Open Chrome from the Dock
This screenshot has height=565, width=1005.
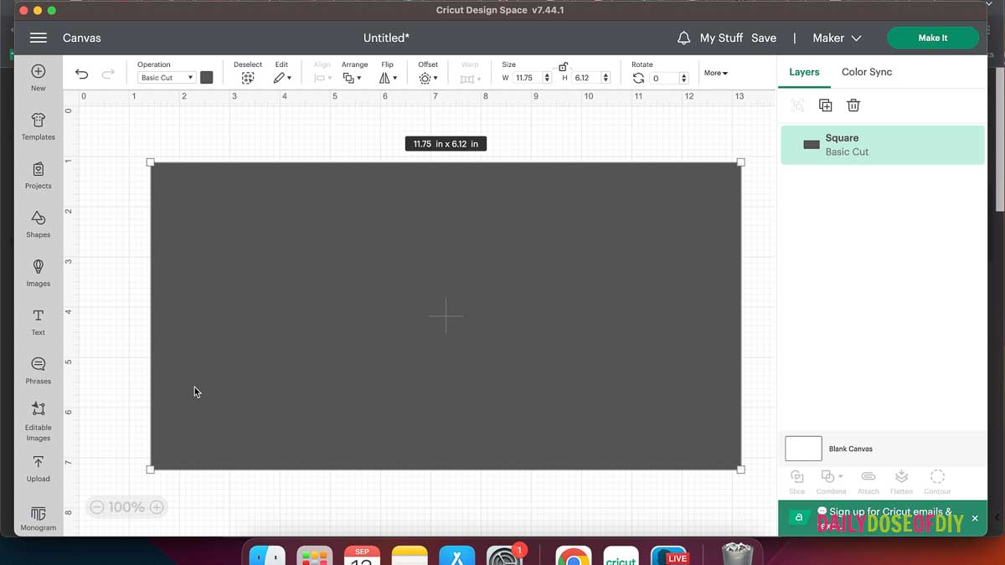click(573, 556)
